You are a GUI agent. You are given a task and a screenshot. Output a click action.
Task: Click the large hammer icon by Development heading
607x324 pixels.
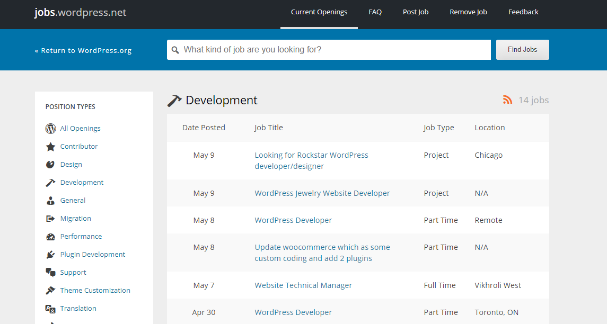(x=174, y=101)
